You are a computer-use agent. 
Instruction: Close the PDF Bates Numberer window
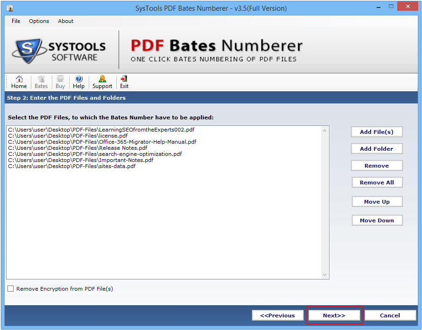(x=408, y=7)
